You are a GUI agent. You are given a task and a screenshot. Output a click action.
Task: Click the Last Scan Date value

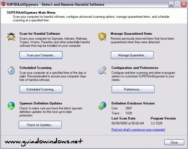coord(127,123)
